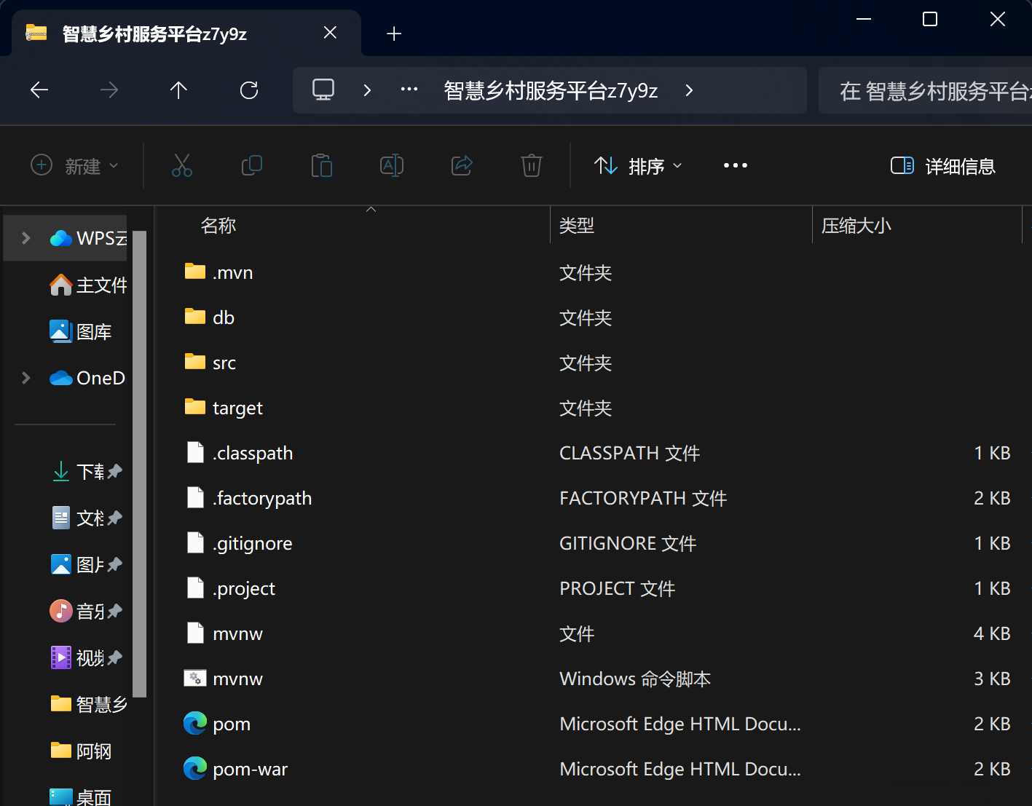Viewport: 1032px width, 806px height.
Task: Open 桌面 (Desktop) in the sidebar
Action: [81, 797]
